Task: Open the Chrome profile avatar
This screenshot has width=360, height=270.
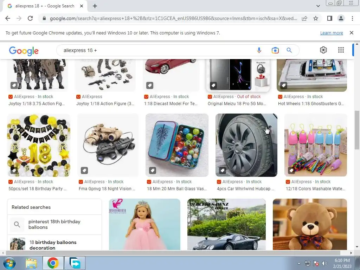Action: [341, 18]
